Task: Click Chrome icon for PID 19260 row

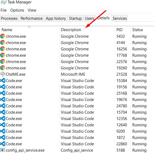Action: 3,68
